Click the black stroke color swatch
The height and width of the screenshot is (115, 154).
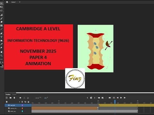click(1, 65)
